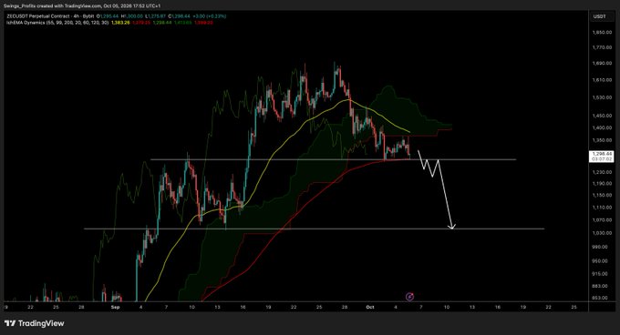The width and height of the screenshot is (620, 335).
Task: Click the 1,350.00 price axis label
Action: click(x=602, y=140)
